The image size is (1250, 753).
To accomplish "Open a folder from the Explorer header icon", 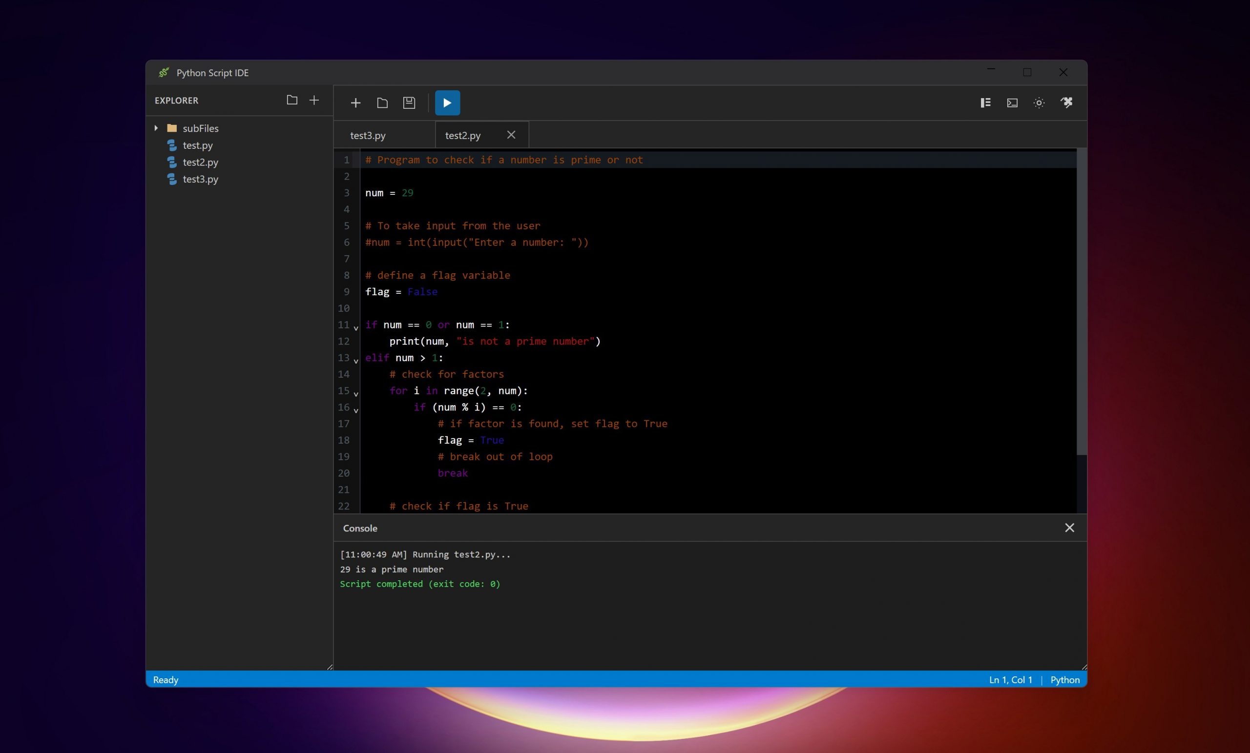I will (x=292, y=101).
